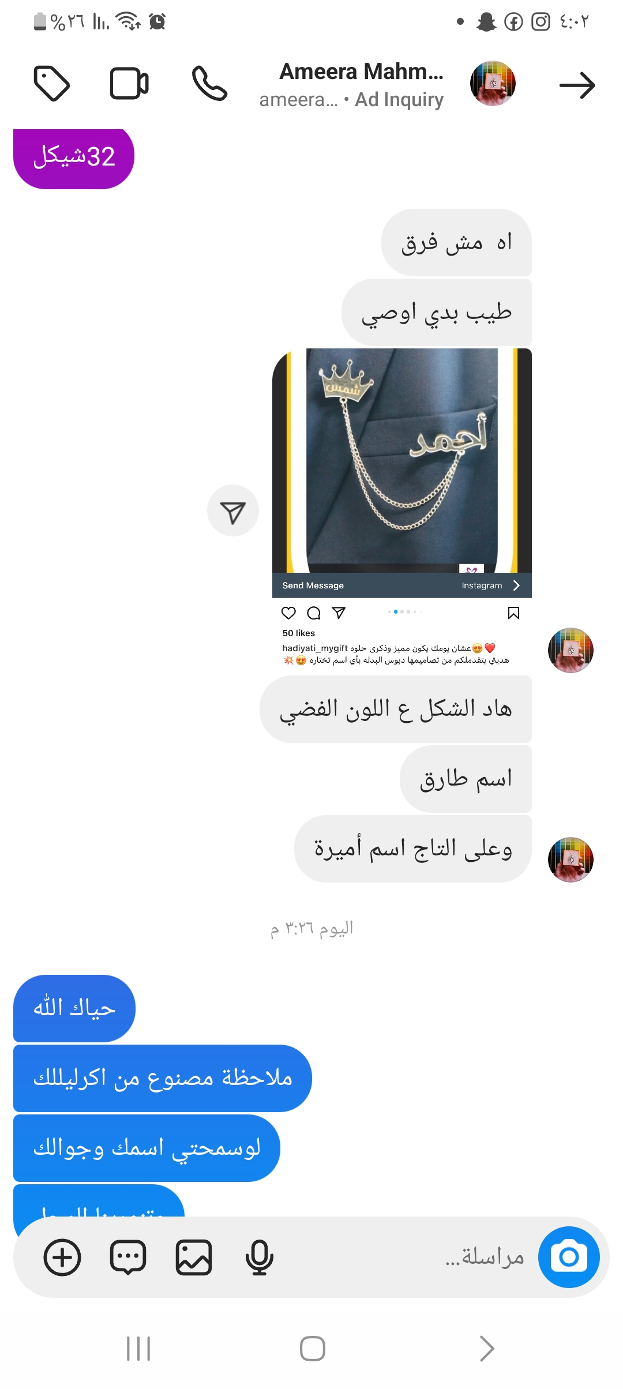This screenshot has width=623, height=1389.
Task: Tap the Android home button
Action: pos(313,1349)
